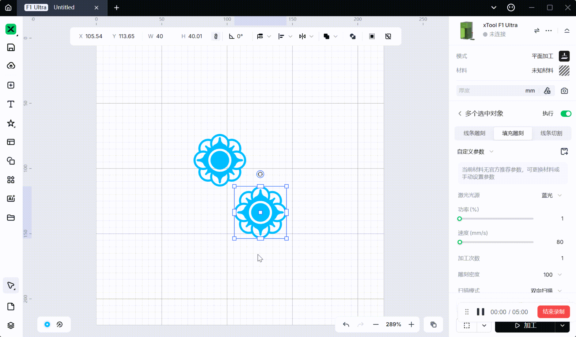Click the undo arrow button
Screen dimensions: 576x337
coord(346,324)
